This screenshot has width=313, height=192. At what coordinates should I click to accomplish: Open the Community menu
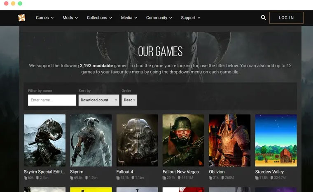click(159, 18)
